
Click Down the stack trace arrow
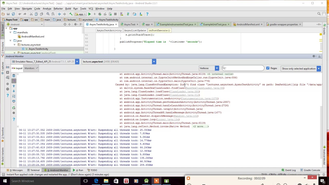(x=14, y=91)
